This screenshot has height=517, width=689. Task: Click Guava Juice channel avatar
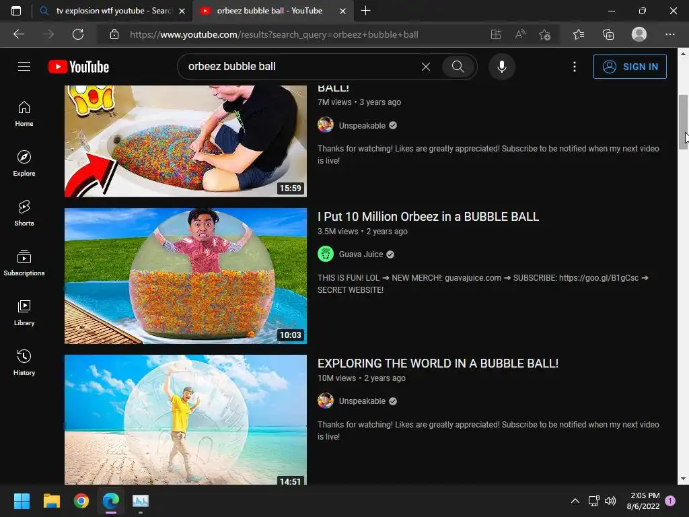pyautogui.click(x=326, y=254)
